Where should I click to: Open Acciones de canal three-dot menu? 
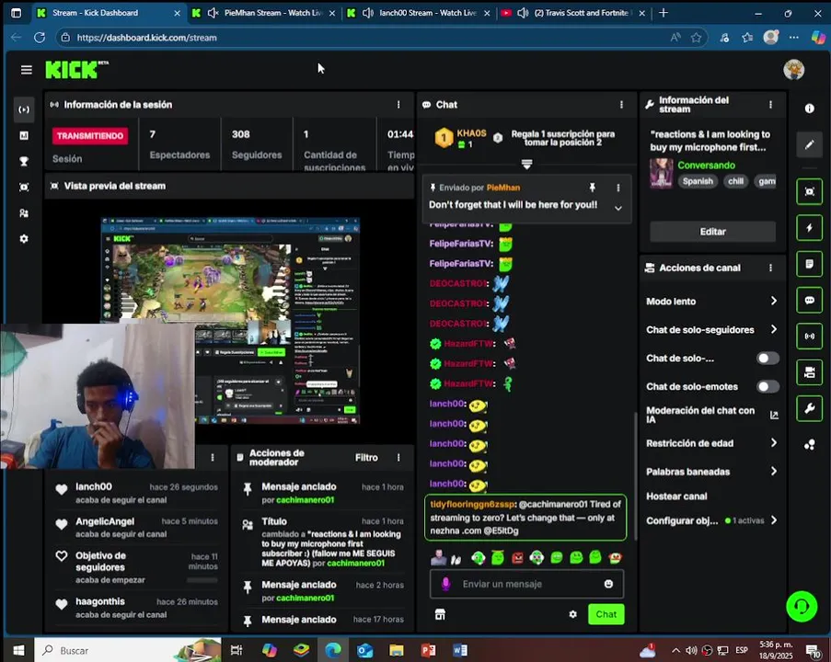click(770, 268)
